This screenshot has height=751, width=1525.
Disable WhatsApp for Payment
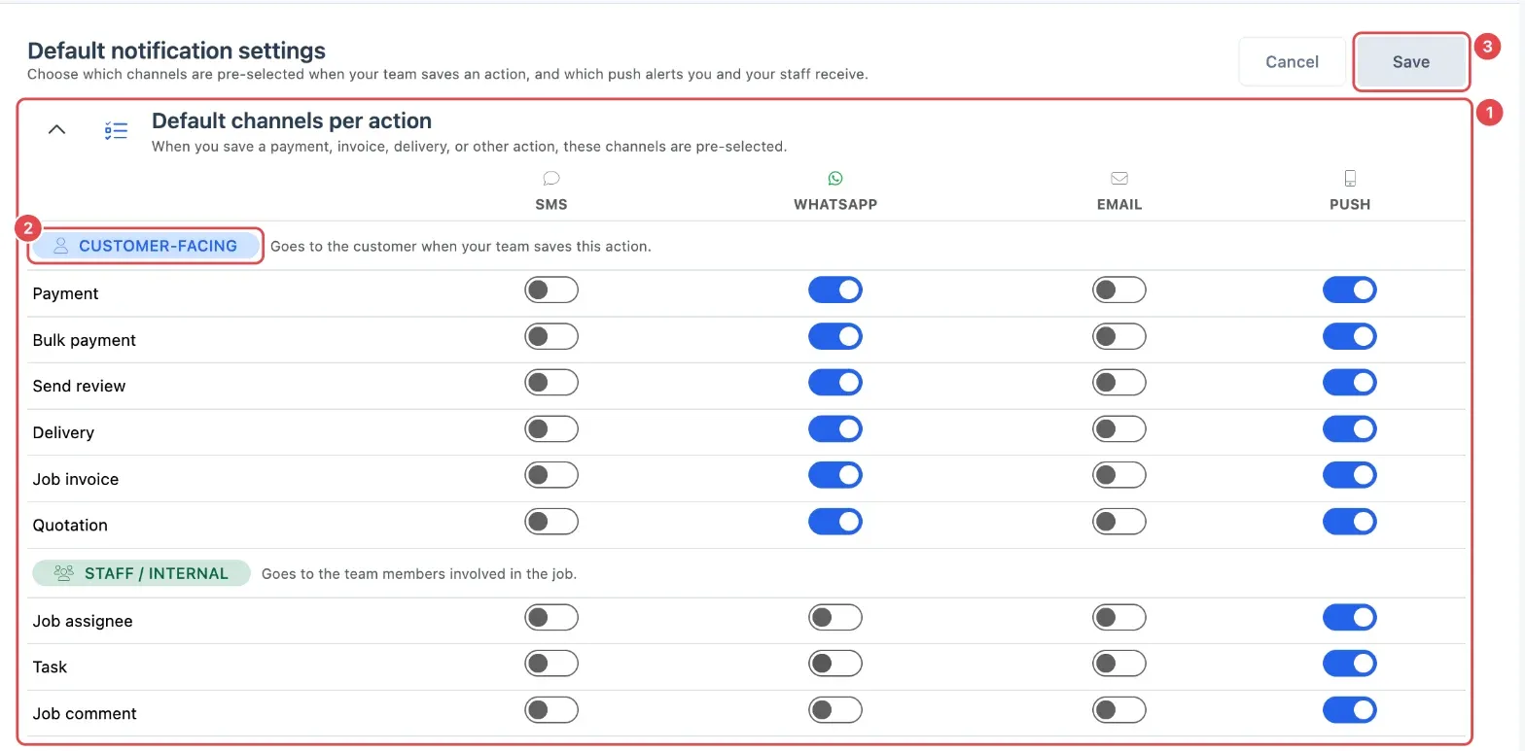point(835,290)
